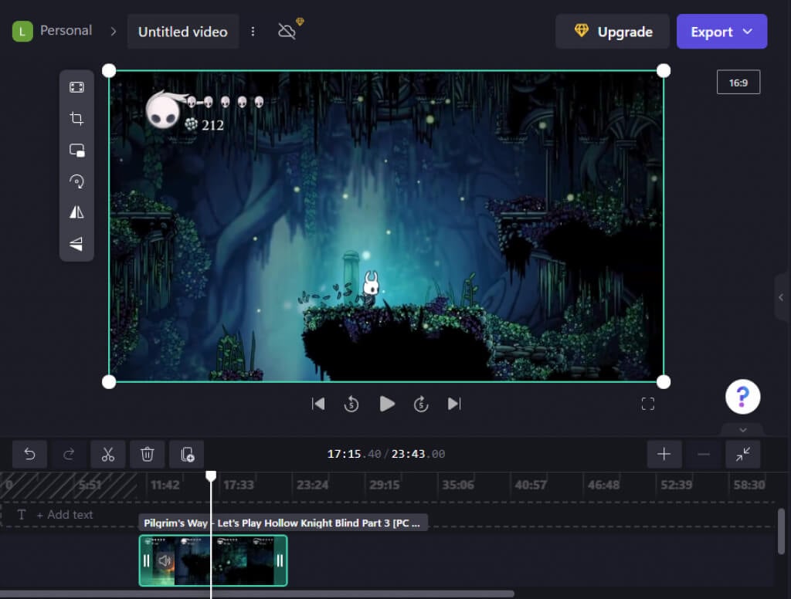
Task: Select the Fit tool icon
Action: click(76, 87)
